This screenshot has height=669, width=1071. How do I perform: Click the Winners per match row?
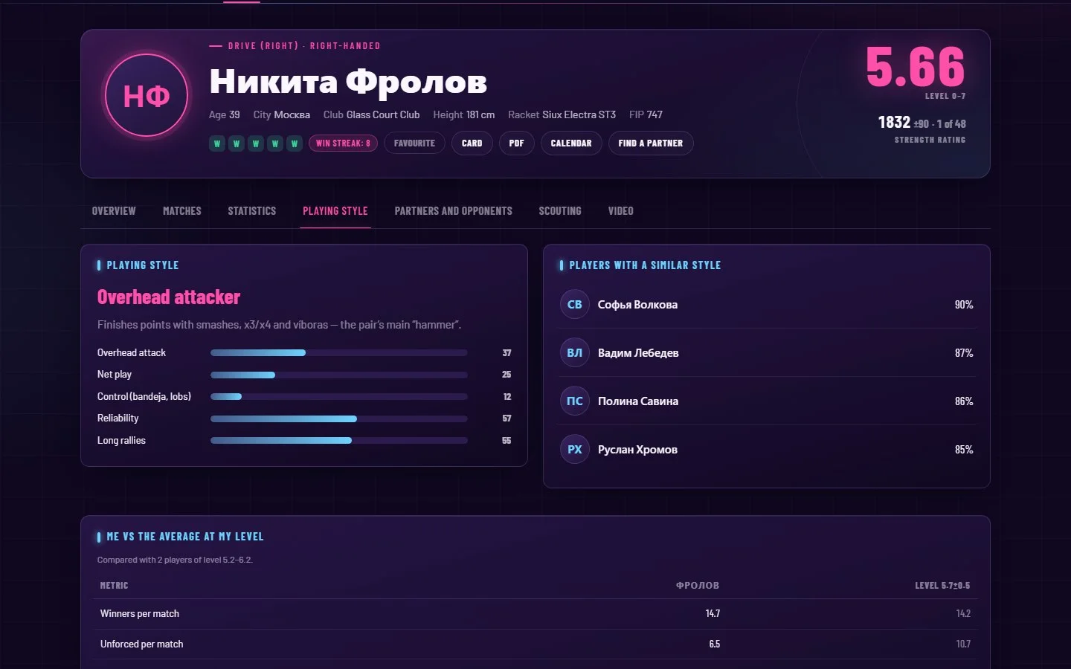click(535, 614)
